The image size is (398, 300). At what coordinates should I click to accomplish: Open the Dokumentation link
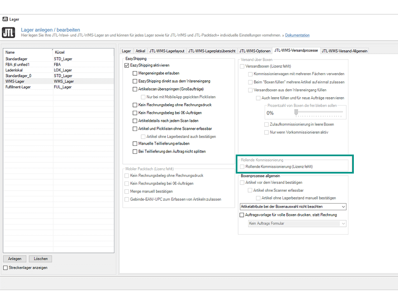(x=297, y=35)
